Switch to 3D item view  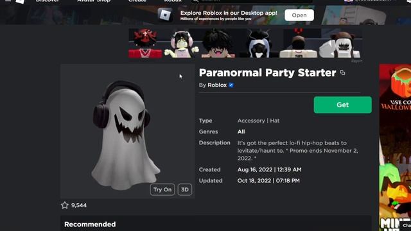pos(185,190)
